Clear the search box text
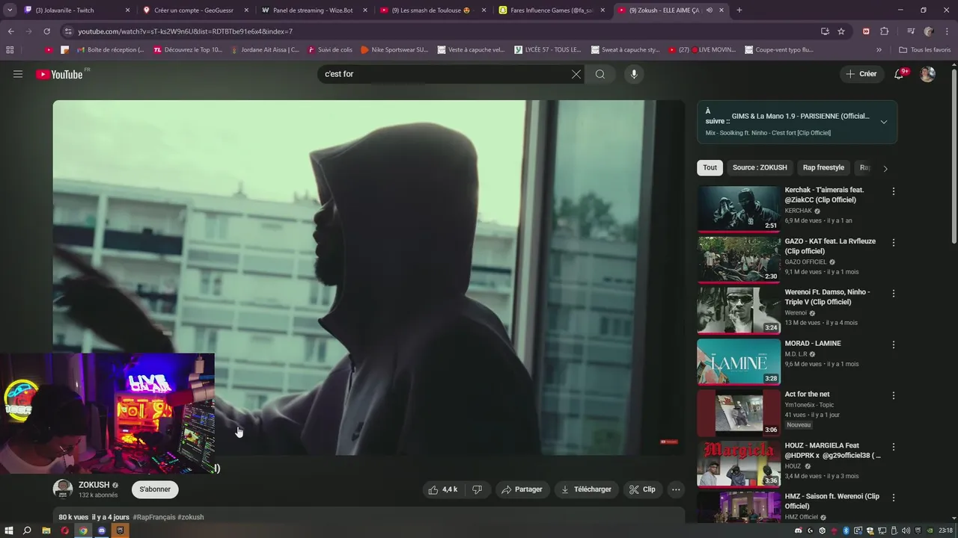Image resolution: width=958 pixels, height=538 pixels. click(x=576, y=74)
